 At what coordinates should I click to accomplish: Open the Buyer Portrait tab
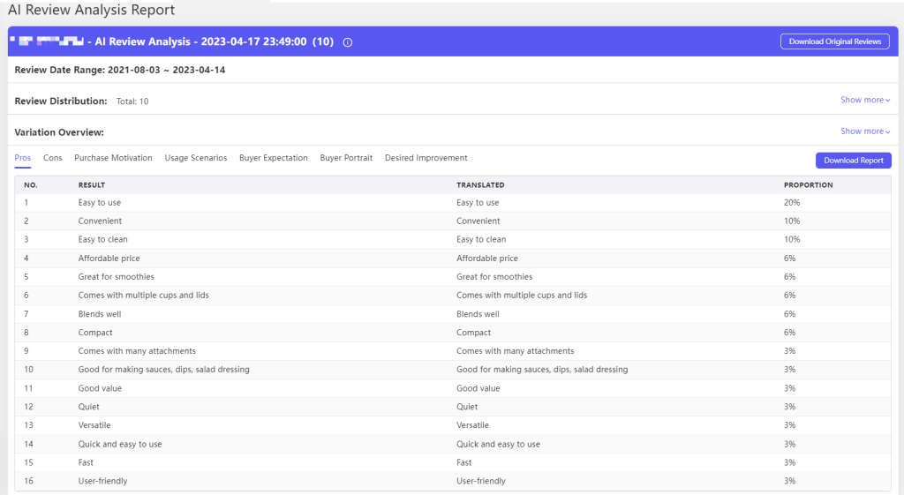click(x=346, y=158)
